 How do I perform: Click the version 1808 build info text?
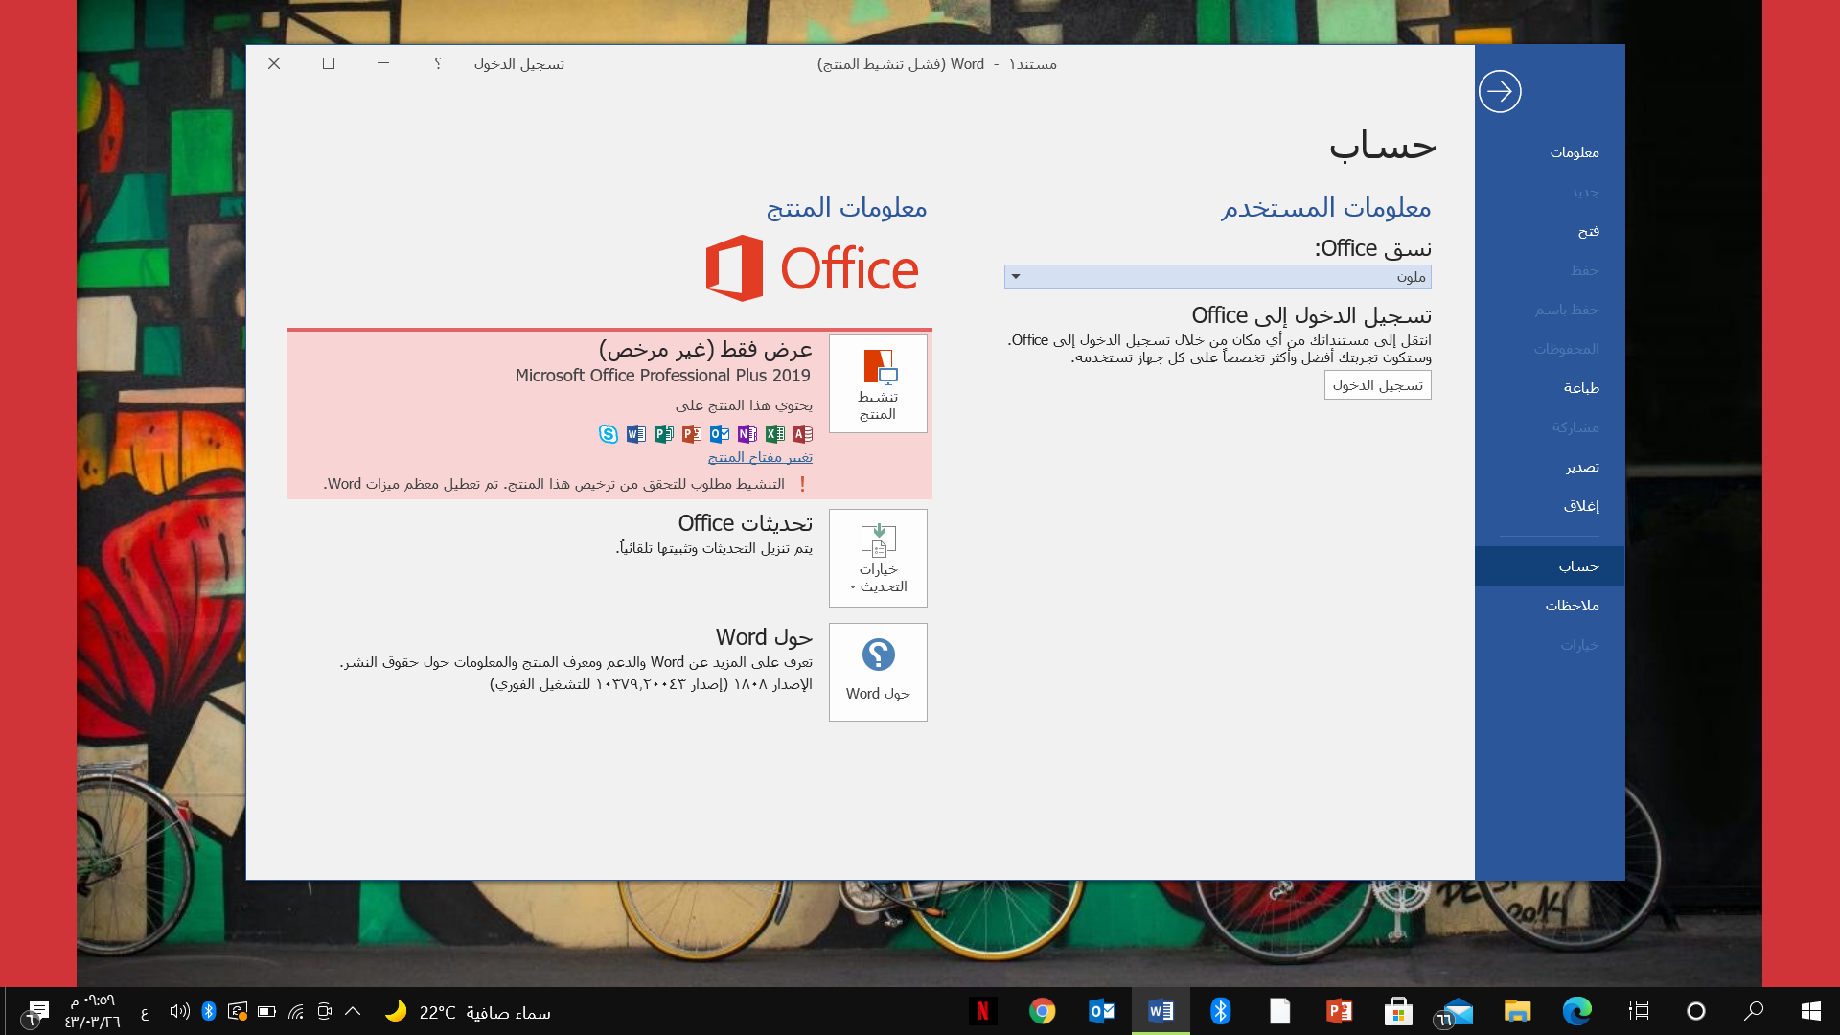651,684
